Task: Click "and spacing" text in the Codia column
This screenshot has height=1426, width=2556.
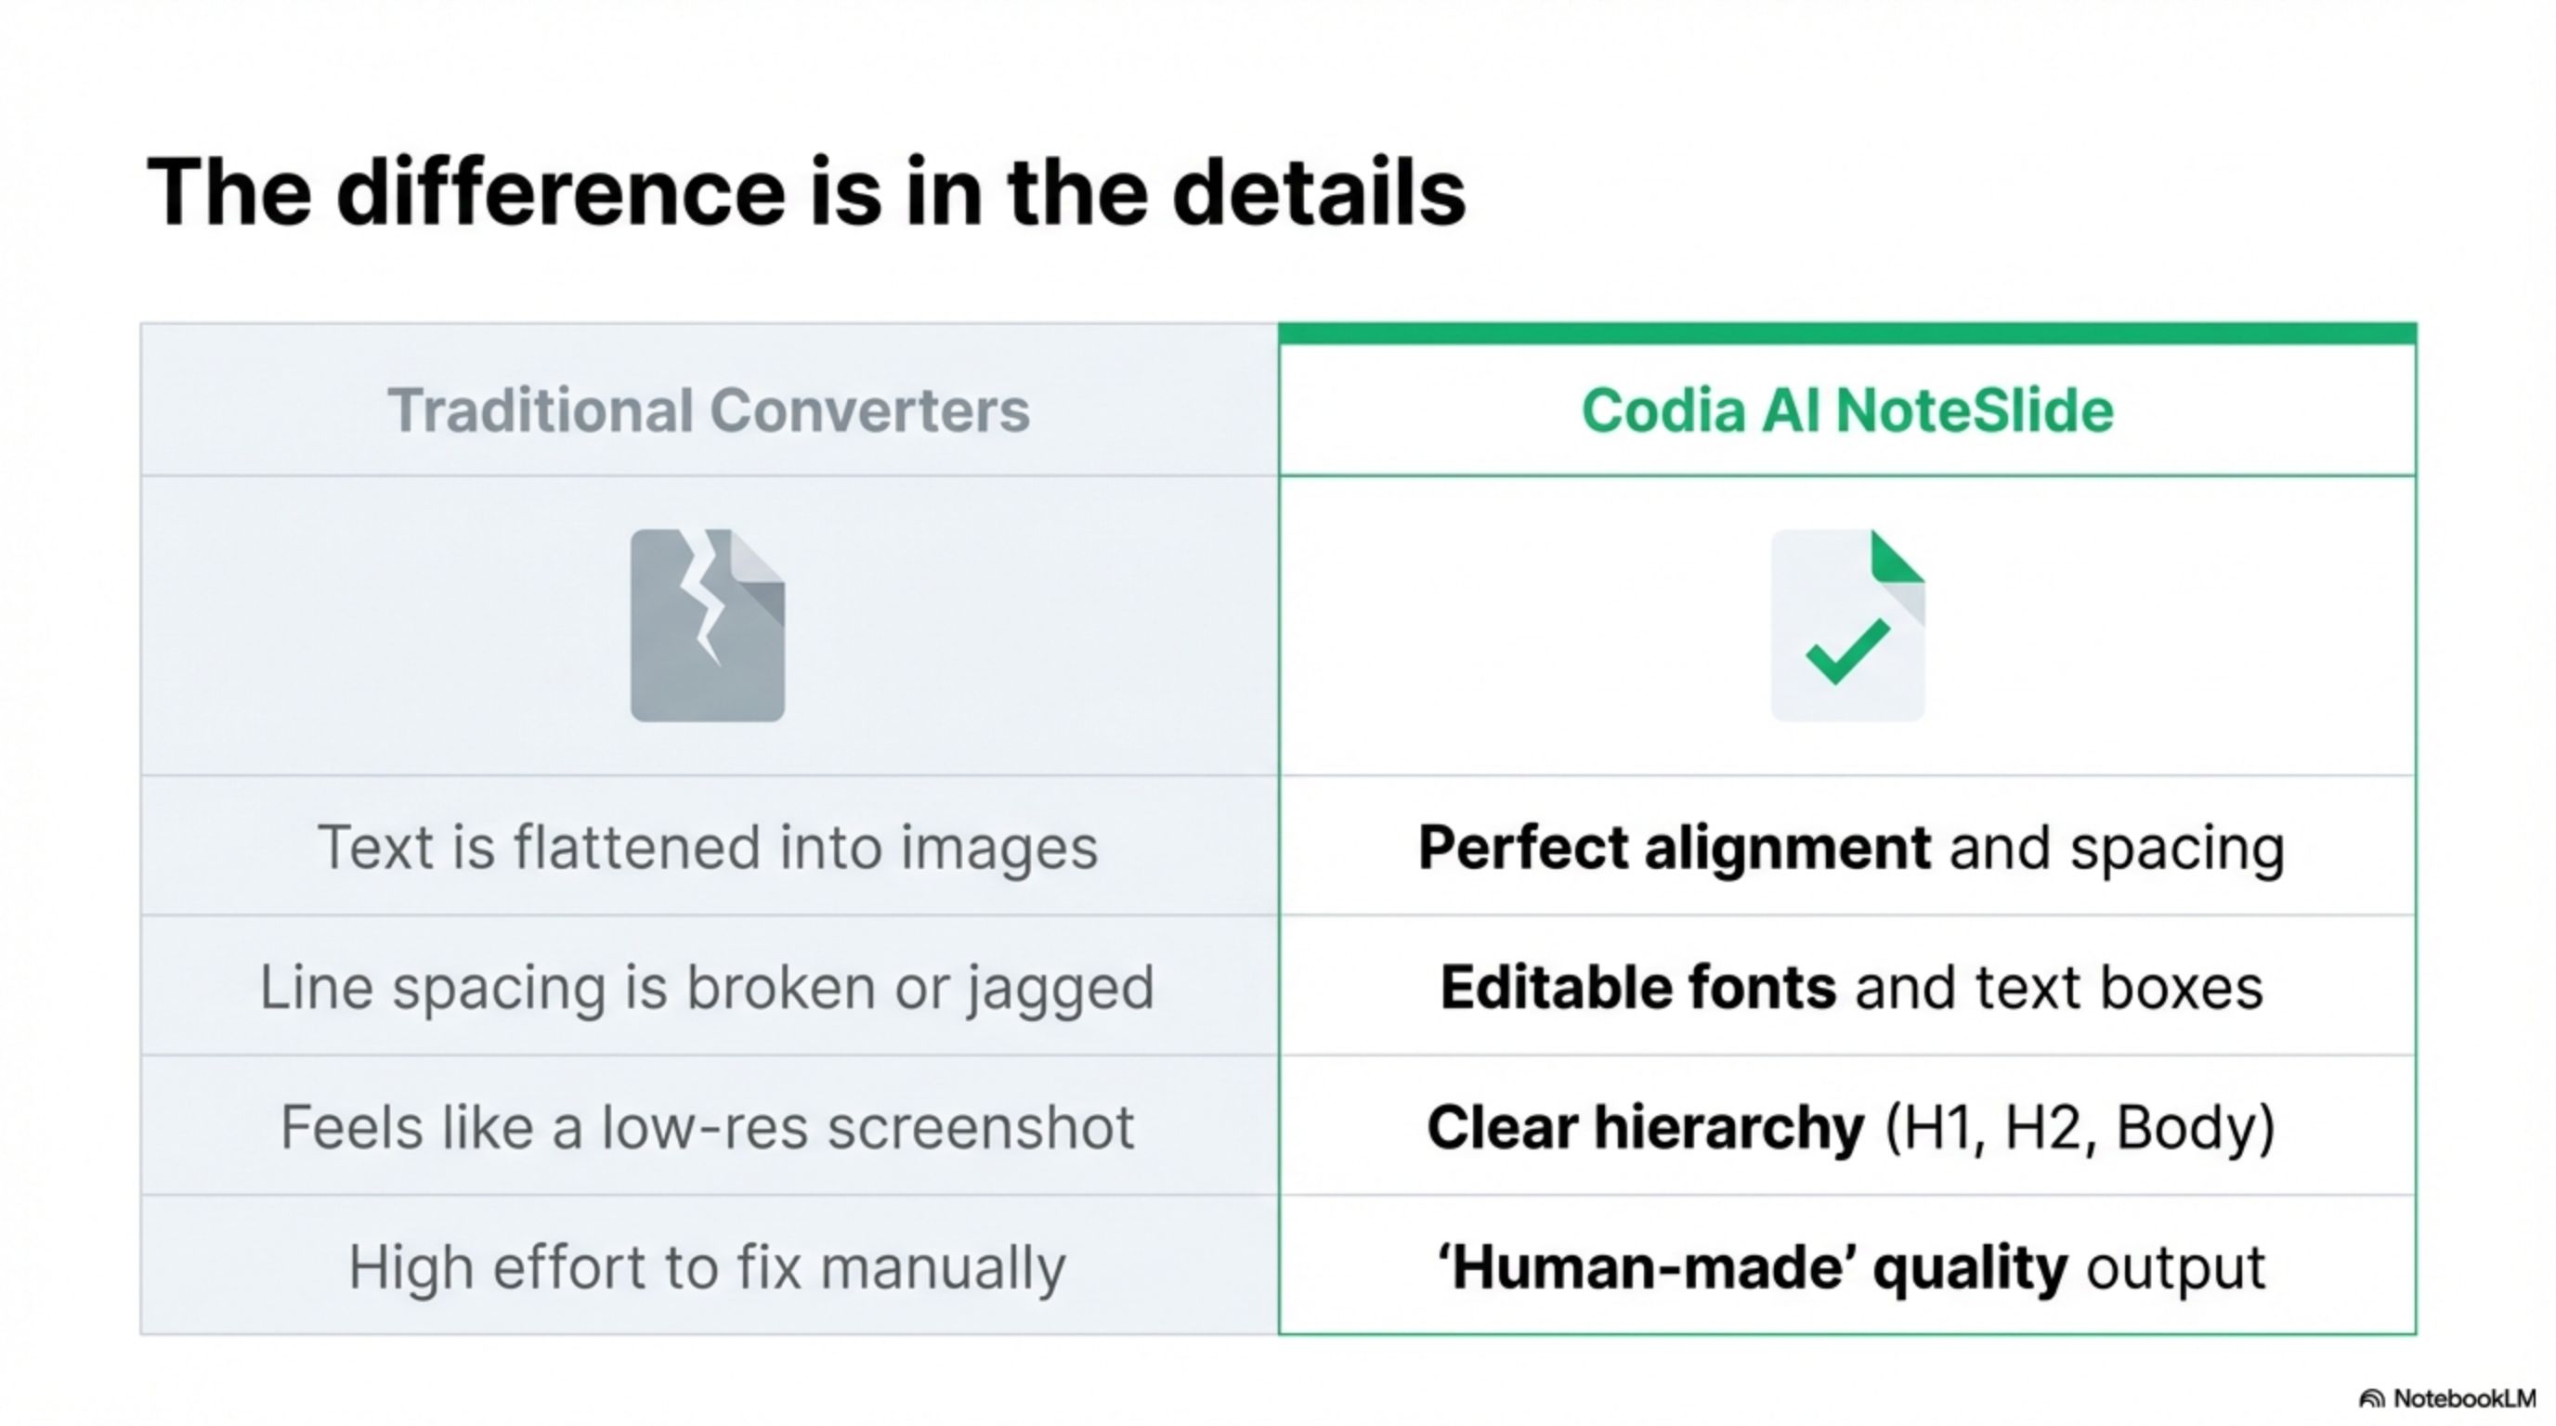Action: tap(2118, 848)
